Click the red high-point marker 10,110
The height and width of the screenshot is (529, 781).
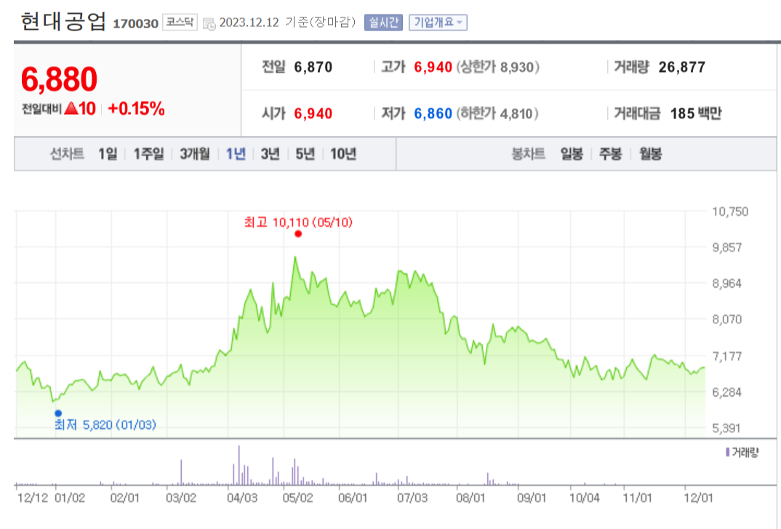coord(298,234)
